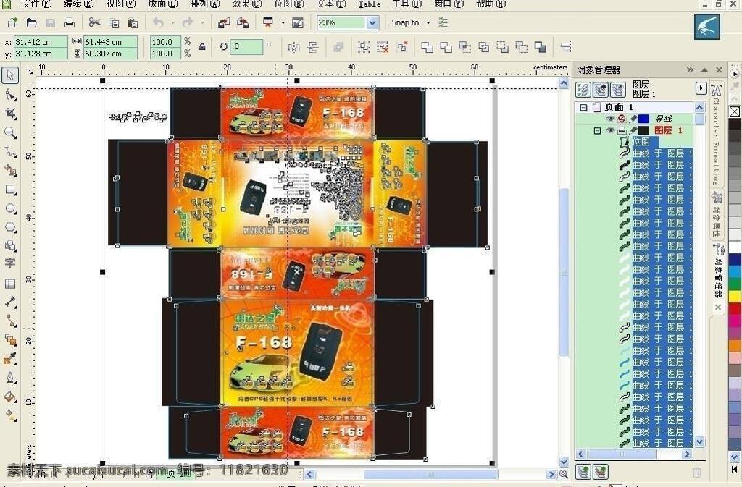
Task: Click the x position field showing 31.412 cm
Action: click(x=41, y=42)
